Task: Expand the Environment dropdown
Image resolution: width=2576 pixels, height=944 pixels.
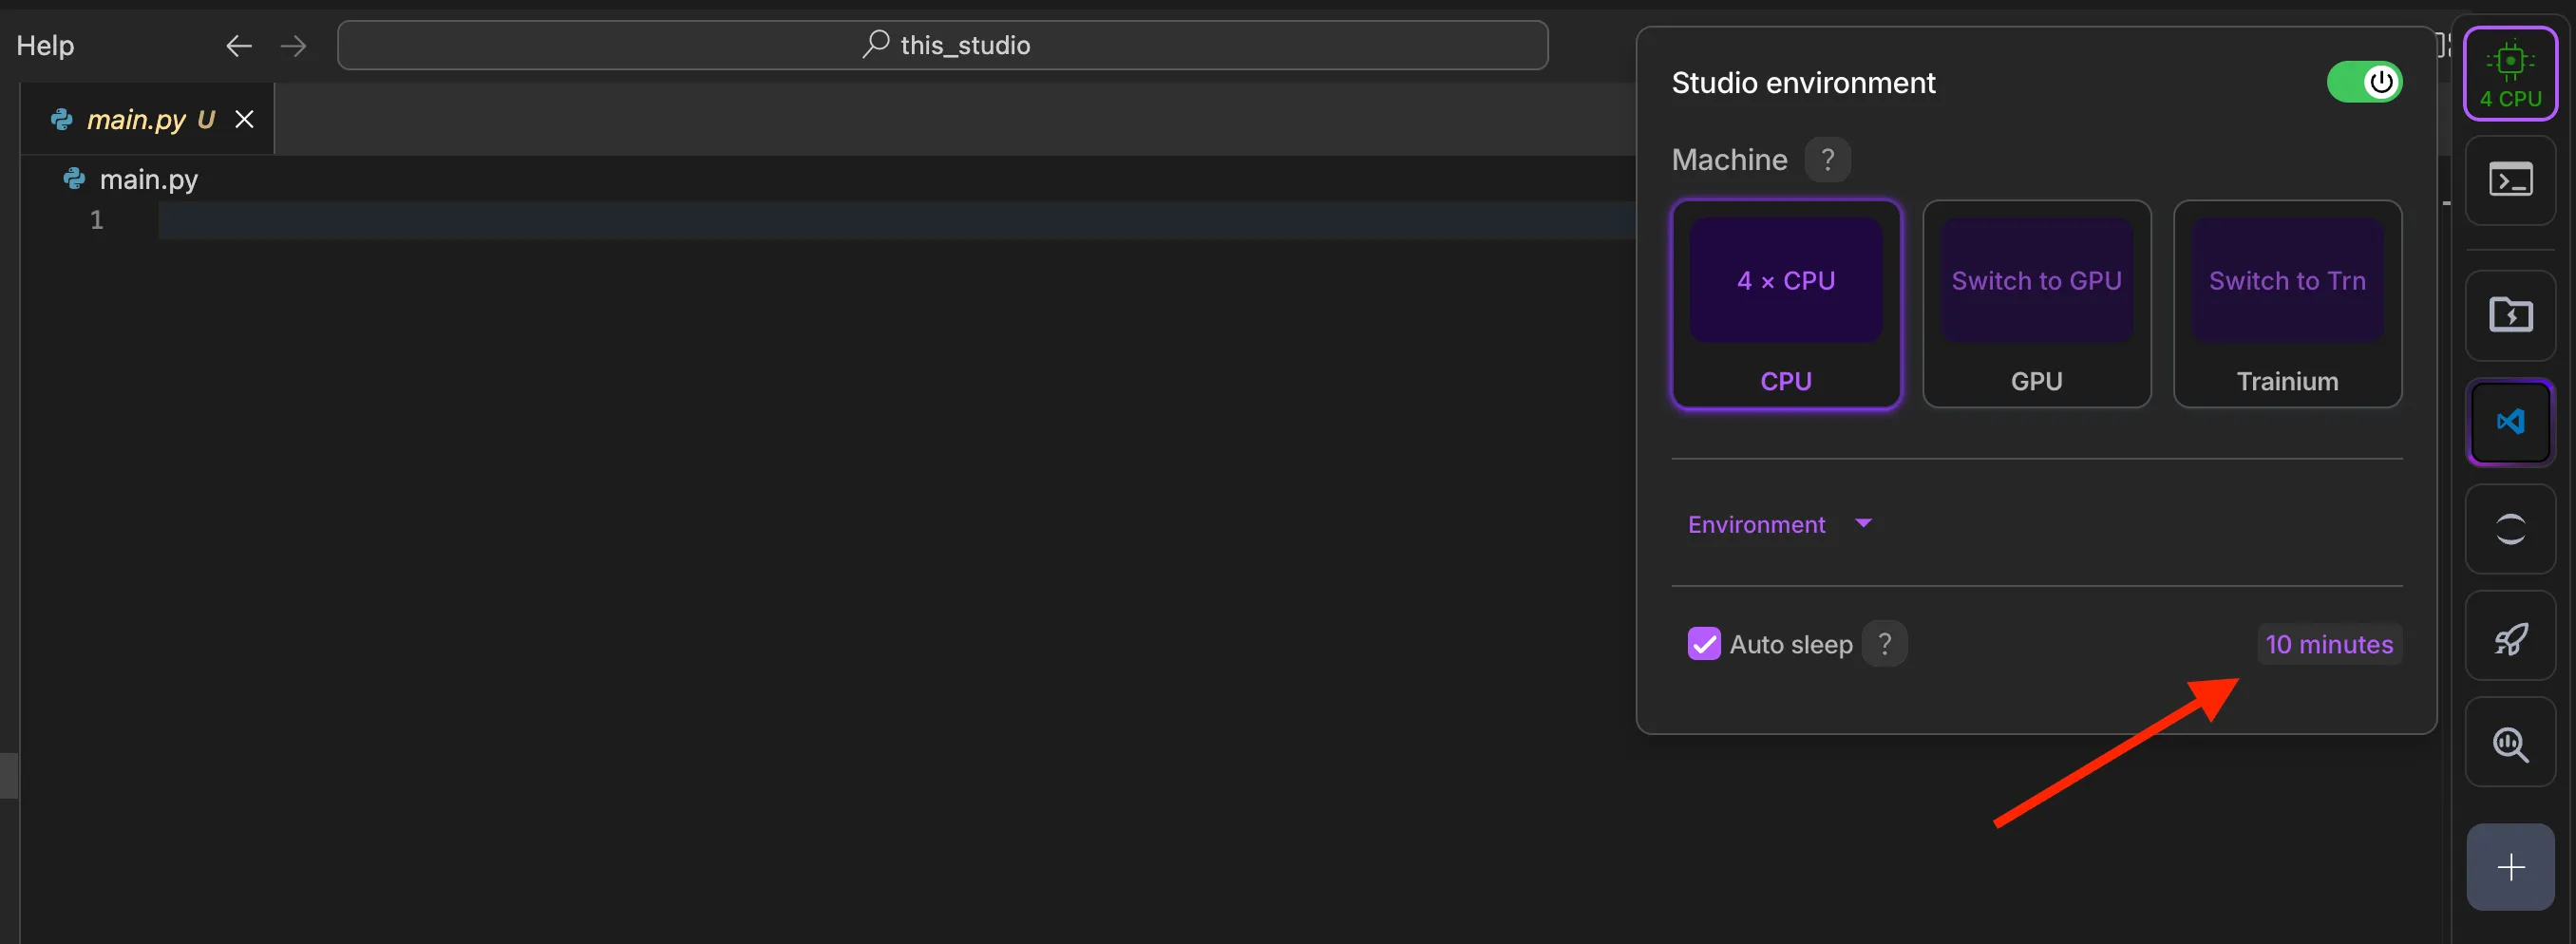Action: (1779, 524)
